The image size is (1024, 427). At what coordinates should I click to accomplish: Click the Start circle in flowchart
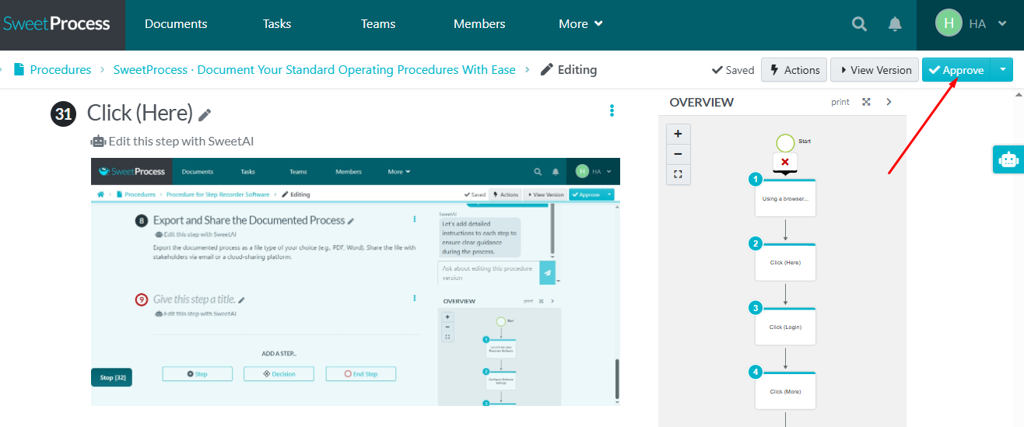[785, 142]
